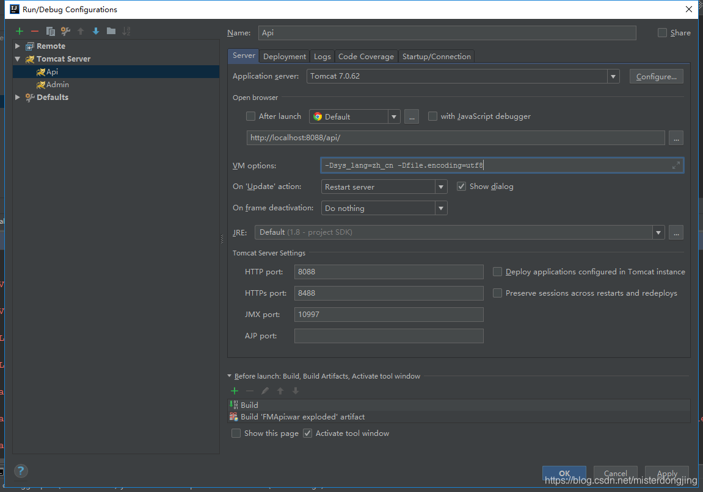Collapse the Before launch section
Image resolution: width=703 pixels, height=492 pixels.
230,376
